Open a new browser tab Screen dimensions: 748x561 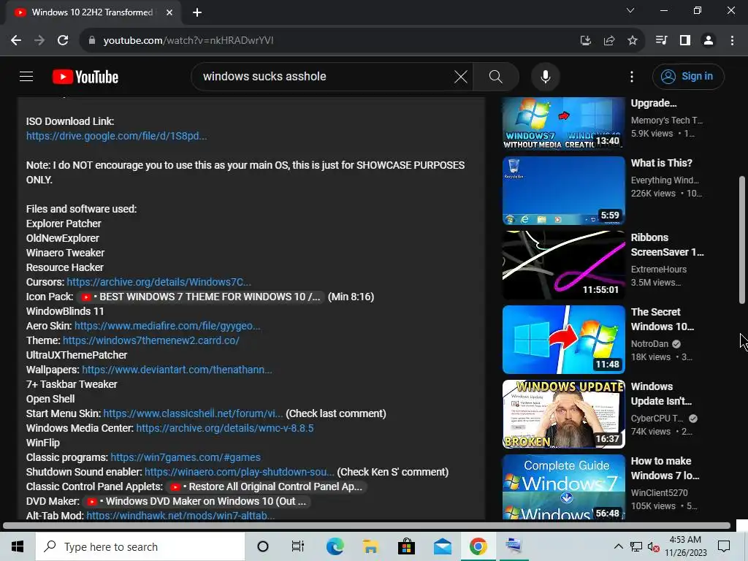pyautogui.click(x=197, y=12)
